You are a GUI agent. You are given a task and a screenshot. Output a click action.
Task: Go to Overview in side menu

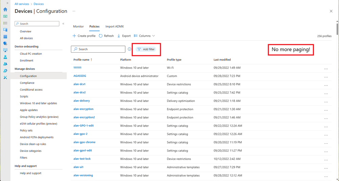25,31
